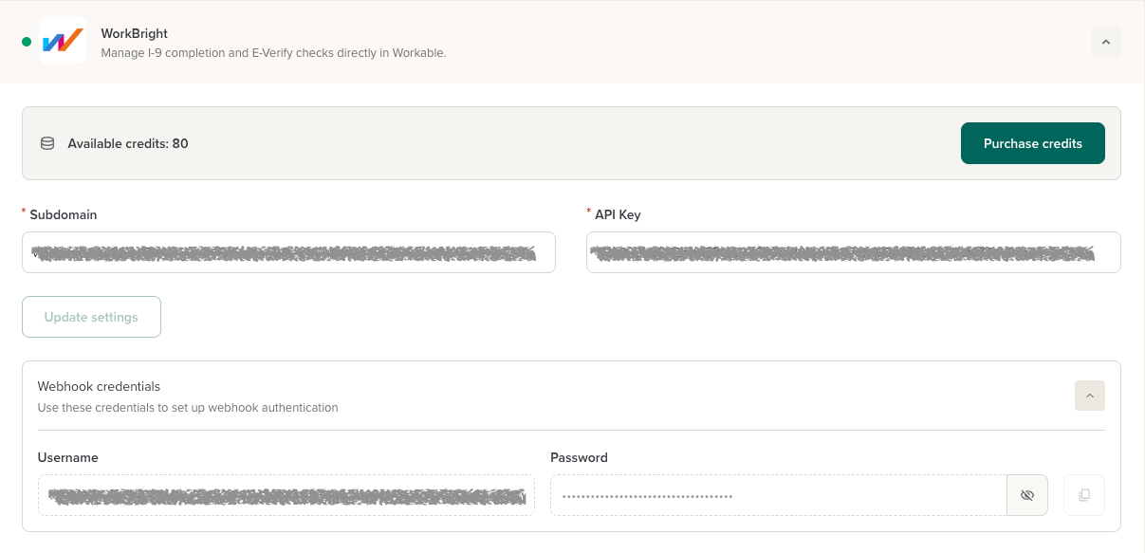This screenshot has width=1145, height=553.
Task: Click the Subdomain field label
Action: tap(64, 214)
